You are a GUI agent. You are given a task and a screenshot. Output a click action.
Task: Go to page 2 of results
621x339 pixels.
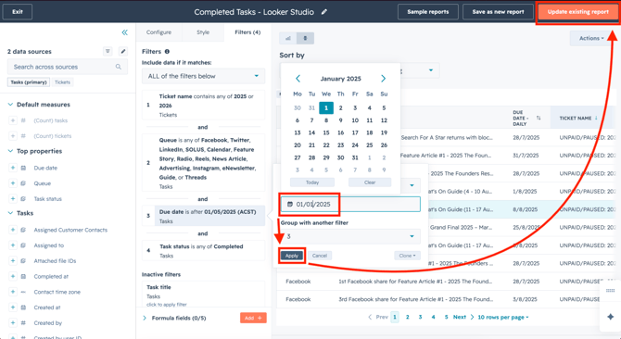coord(407,318)
